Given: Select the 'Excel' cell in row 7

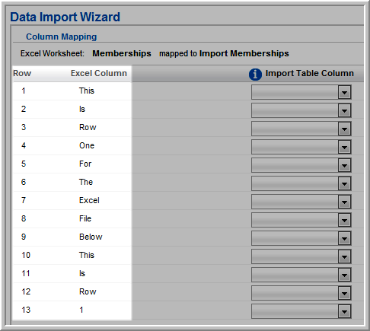Looking at the screenshot, I should tap(89, 200).
